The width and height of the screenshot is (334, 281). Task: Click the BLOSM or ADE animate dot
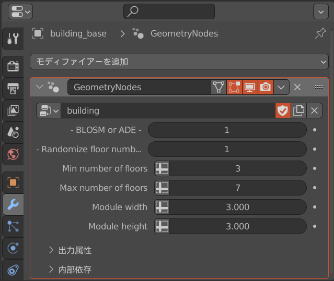315,130
